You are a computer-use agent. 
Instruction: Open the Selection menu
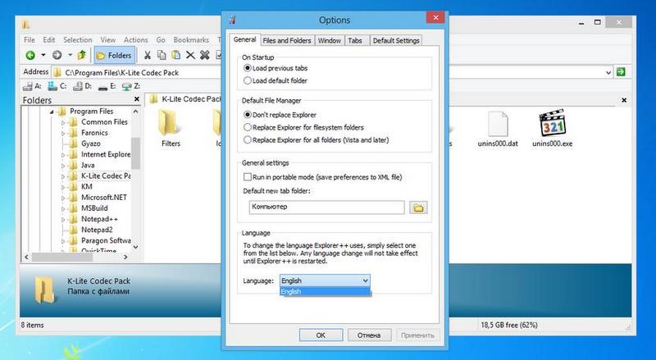coord(78,39)
